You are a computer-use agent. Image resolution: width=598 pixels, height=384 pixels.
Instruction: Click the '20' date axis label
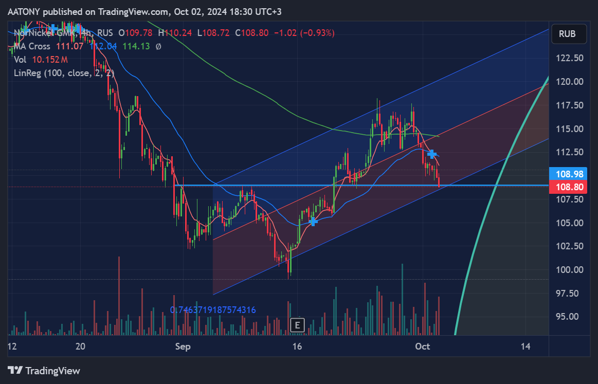80,346
